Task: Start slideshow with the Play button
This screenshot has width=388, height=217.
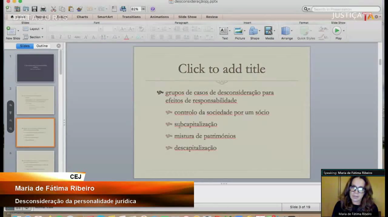Action: (338, 32)
